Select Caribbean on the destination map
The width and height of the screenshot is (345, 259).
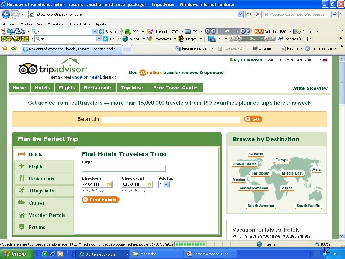(260, 173)
